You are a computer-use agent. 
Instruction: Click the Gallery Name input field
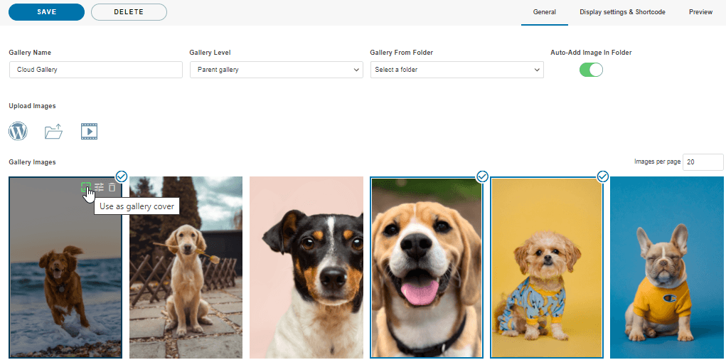pos(96,70)
